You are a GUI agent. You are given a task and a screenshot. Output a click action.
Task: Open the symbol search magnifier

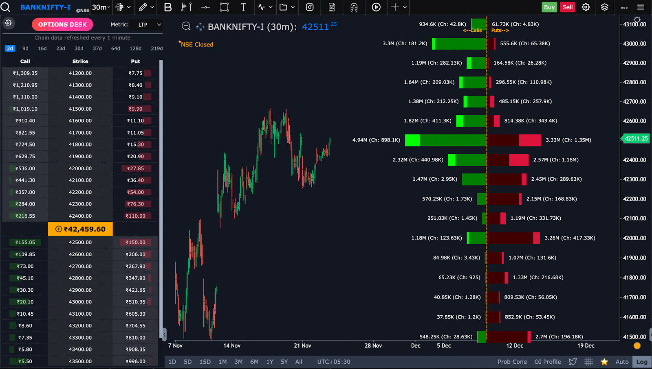point(6,7)
